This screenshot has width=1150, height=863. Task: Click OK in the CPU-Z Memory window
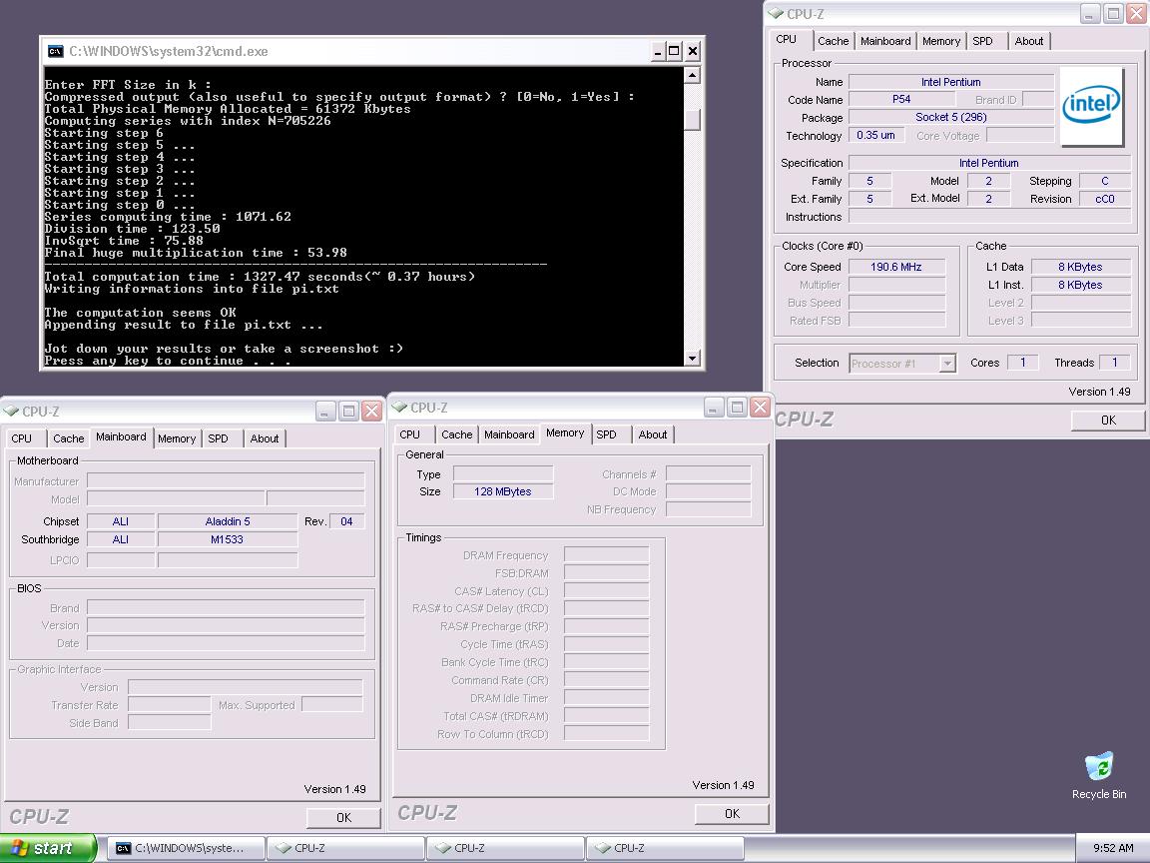point(732,813)
